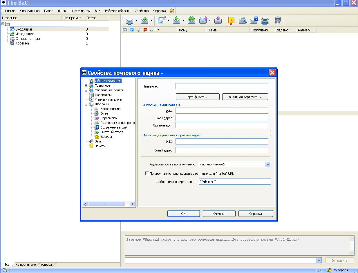Click the Название text input field
Screen dimensions: 358x273
(x=222, y=86)
